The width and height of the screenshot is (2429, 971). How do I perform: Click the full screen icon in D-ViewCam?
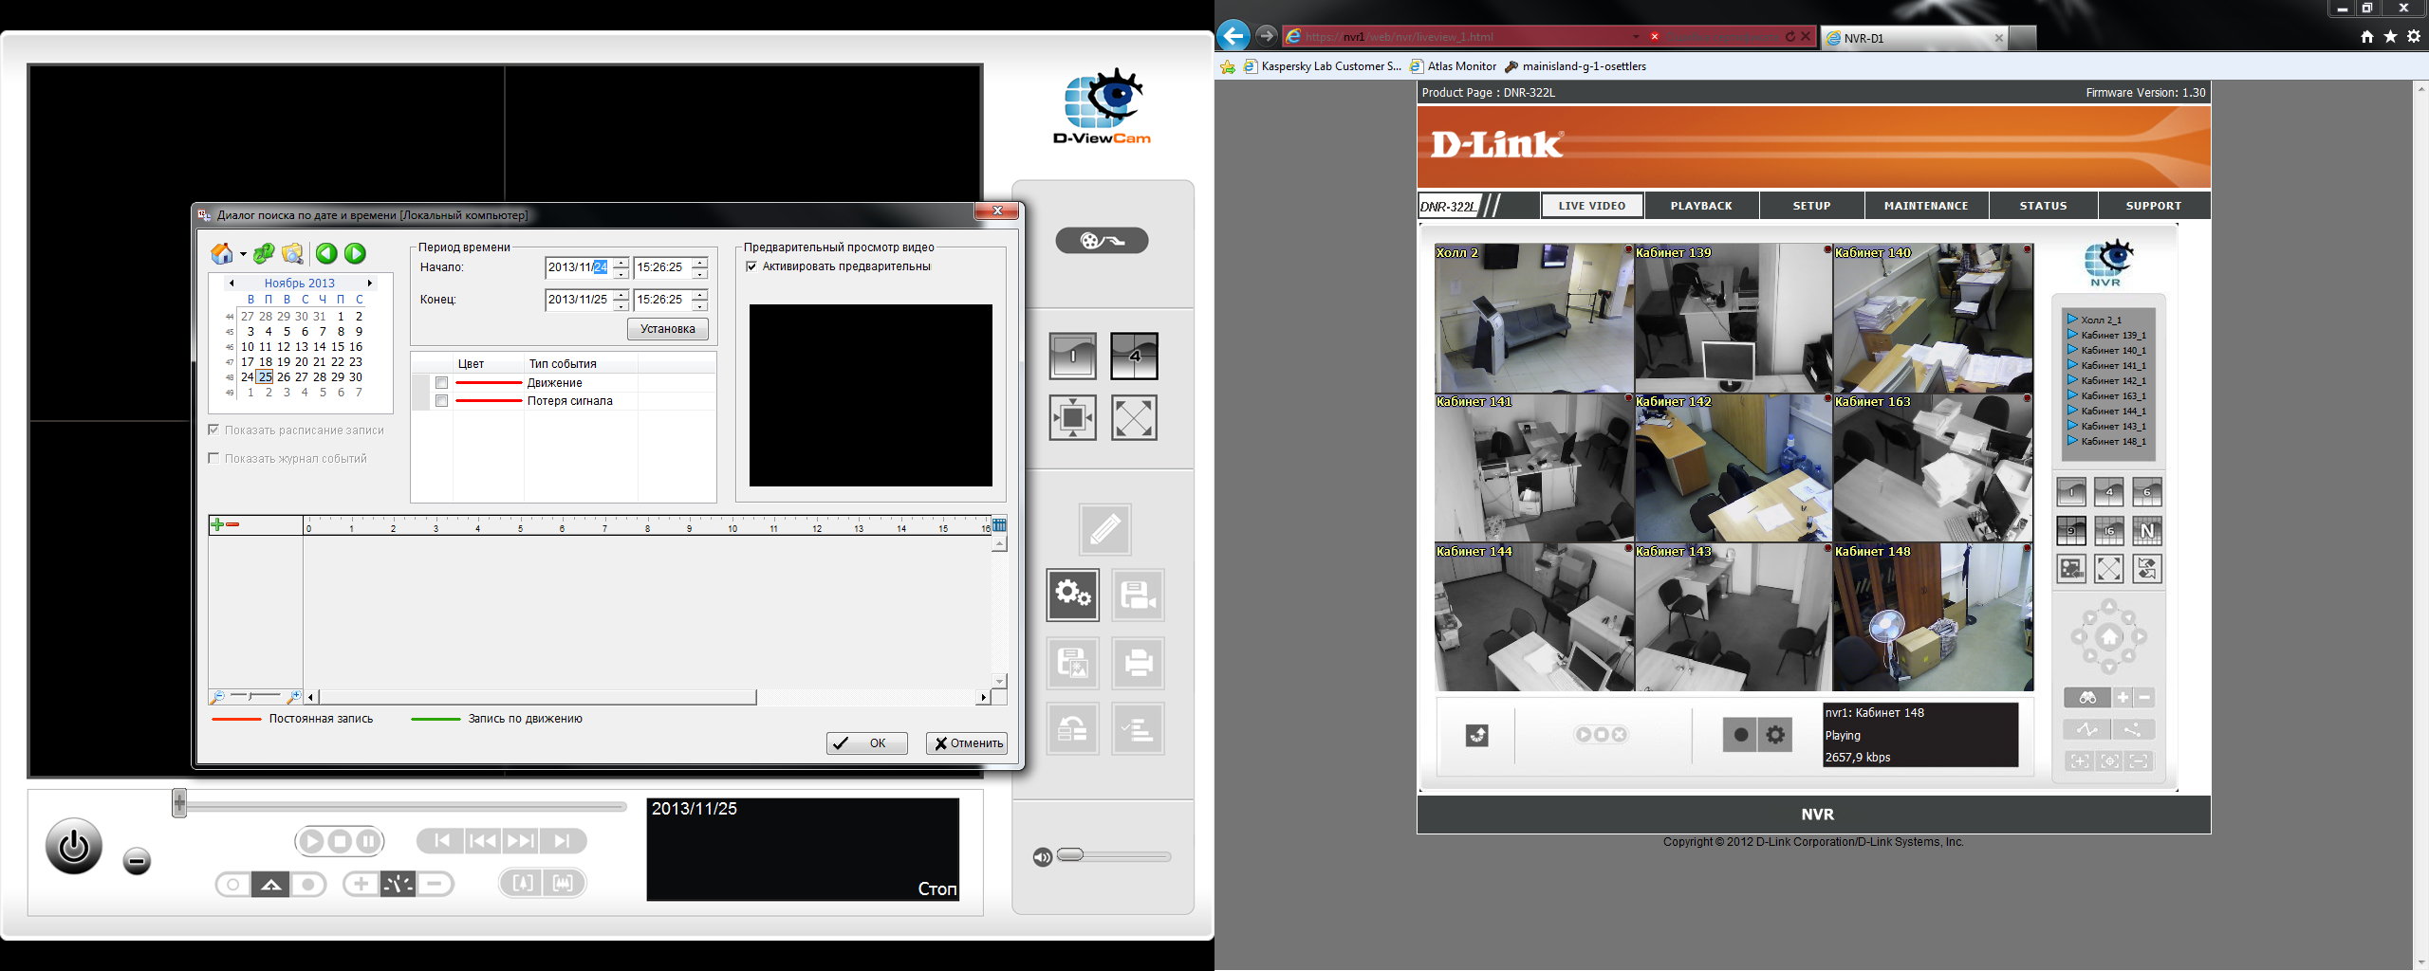[1134, 417]
